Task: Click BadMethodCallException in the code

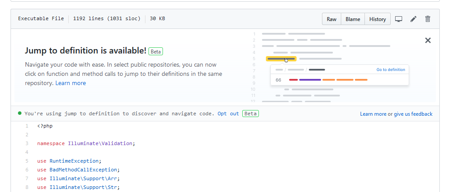Action: pos(83,170)
